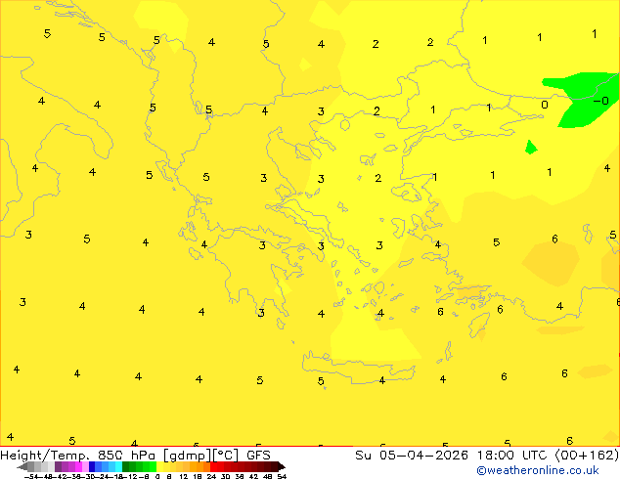Click the "0" label left of green area
This screenshot has width=620, height=479.
(x=545, y=105)
